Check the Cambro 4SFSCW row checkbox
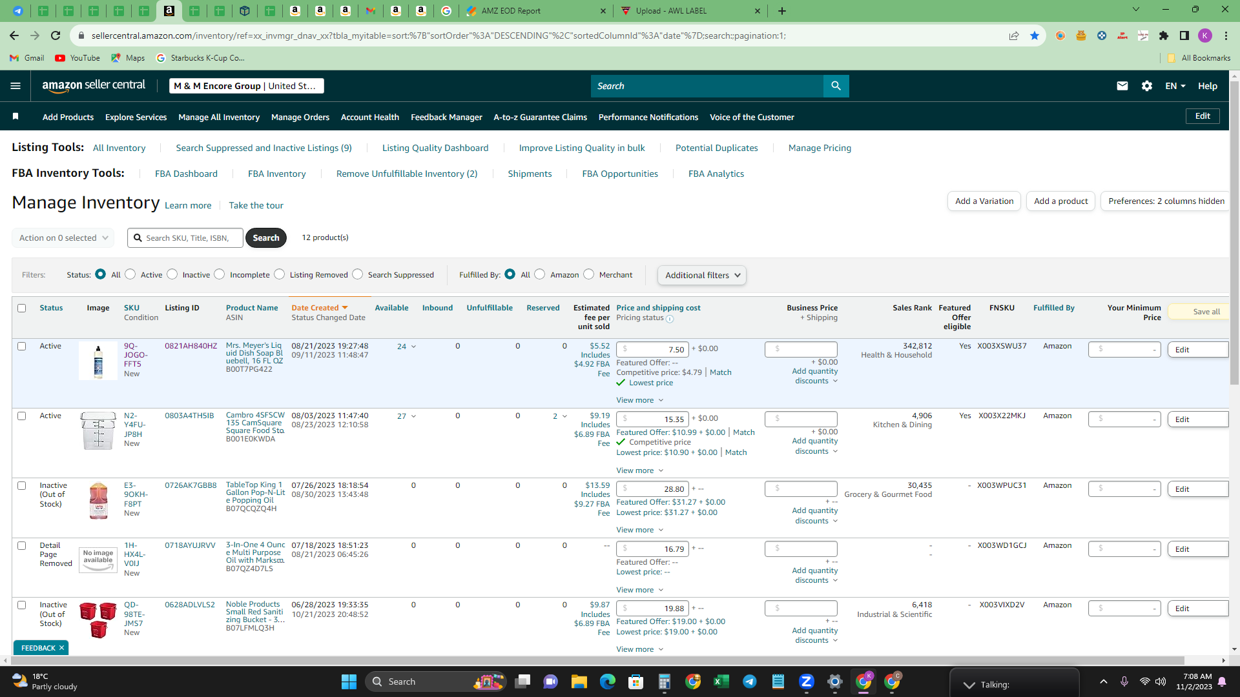 pyautogui.click(x=22, y=416)
